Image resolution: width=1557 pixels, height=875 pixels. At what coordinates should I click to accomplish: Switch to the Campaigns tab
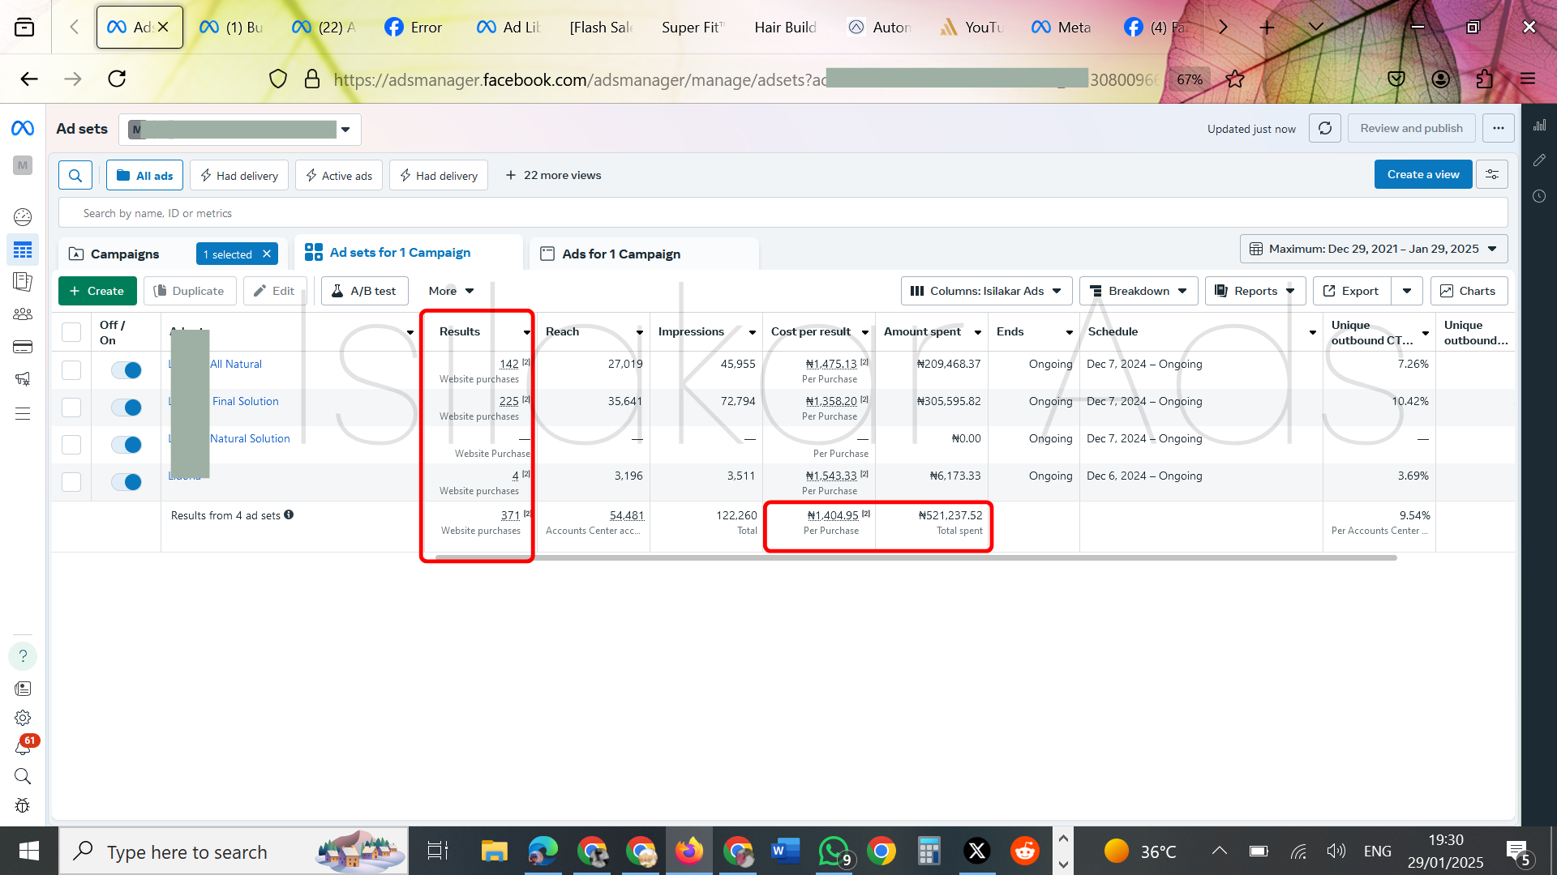[125, 254]
